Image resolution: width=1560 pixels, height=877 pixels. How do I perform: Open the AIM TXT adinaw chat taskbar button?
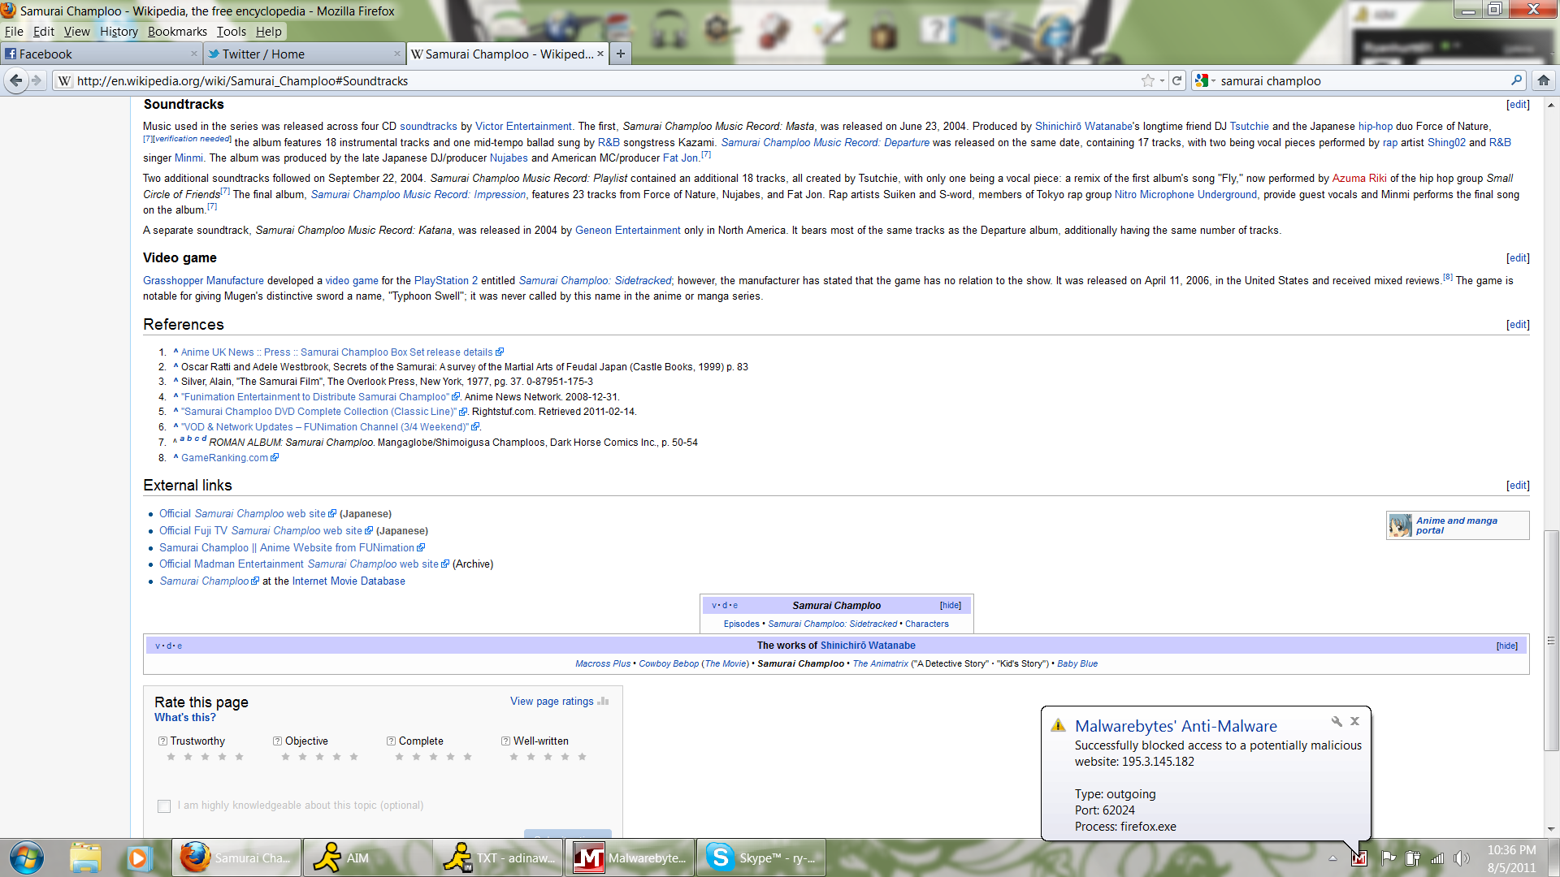coord(498,858)
